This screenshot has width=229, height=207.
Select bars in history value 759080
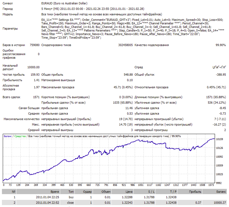(35, 45)
